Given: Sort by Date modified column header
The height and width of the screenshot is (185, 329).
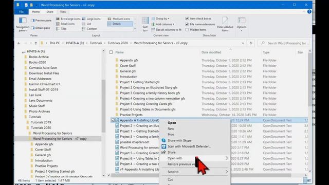Looking at the screenshot, I should [211, 52].
